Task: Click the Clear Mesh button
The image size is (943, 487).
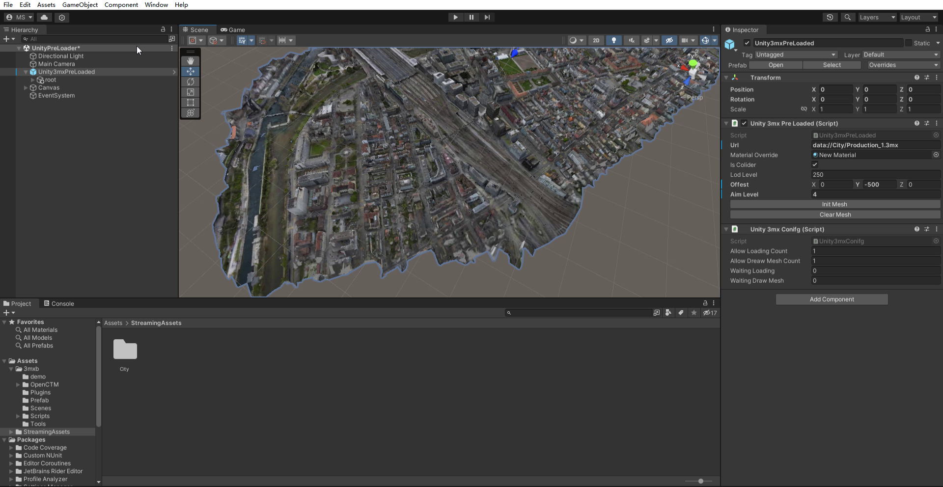Action: (835, 215)
